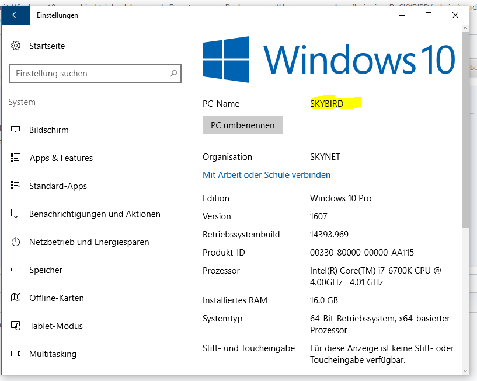Click the Standard-Apps icon
This screenshot has height=381, width=477.
[16, 186]
